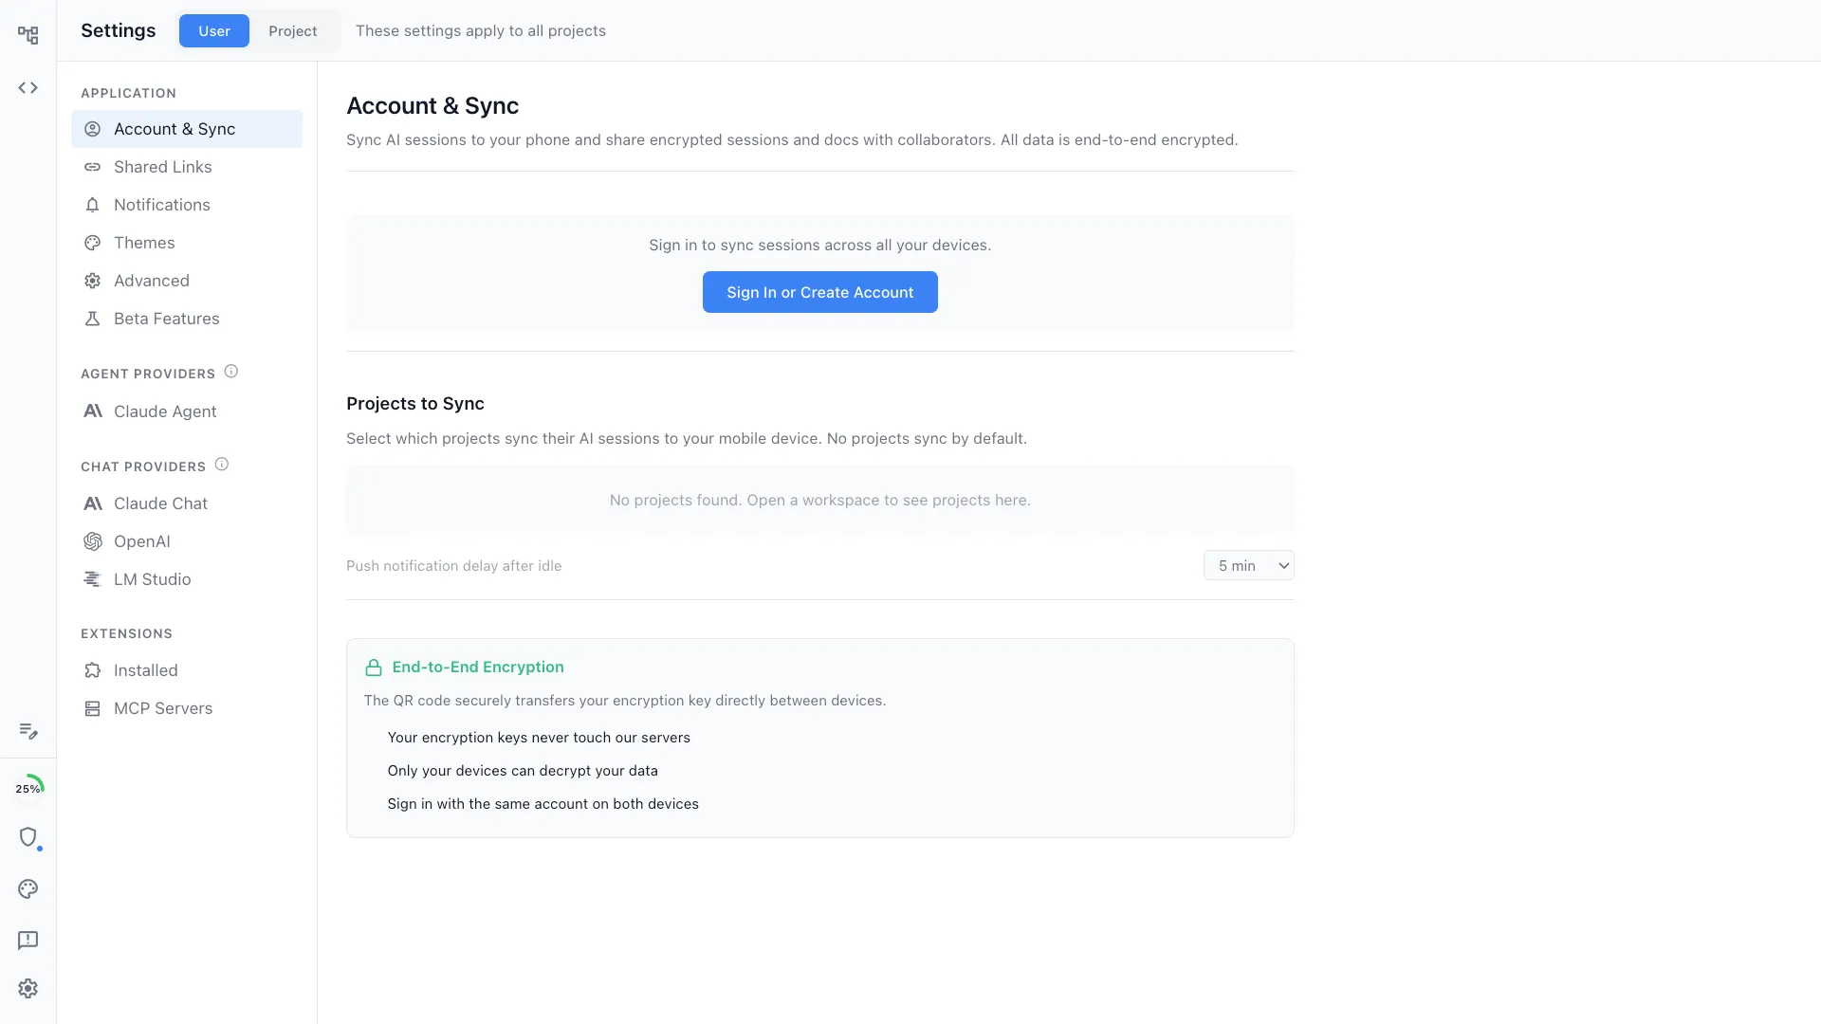Open MCP Servers under Extensions
The height and width of the screenshot is (1024, 1821).
click(x=163, y=708)
